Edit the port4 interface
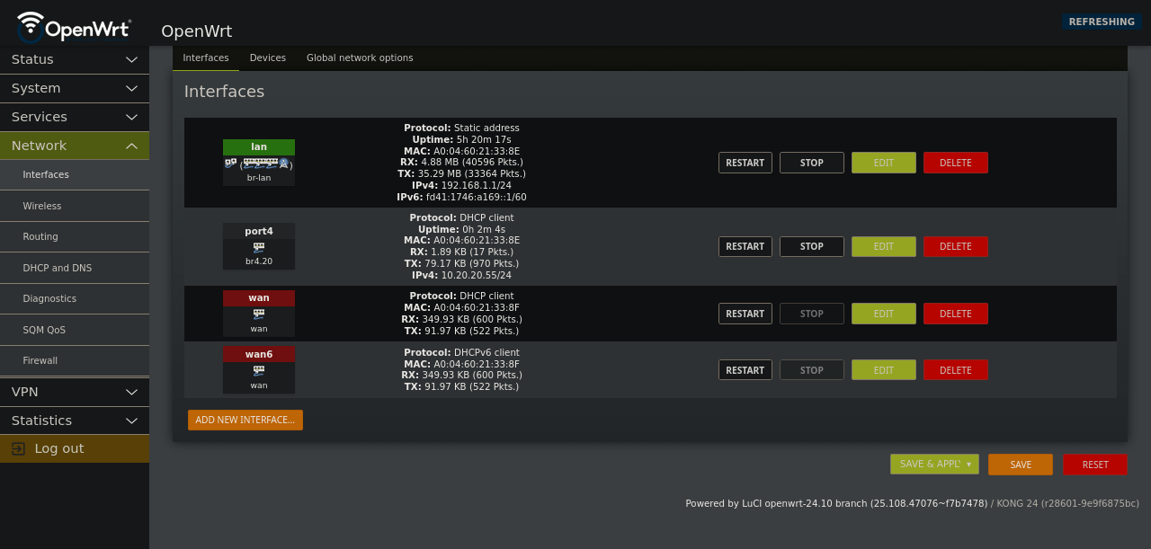 pos(884,246)
